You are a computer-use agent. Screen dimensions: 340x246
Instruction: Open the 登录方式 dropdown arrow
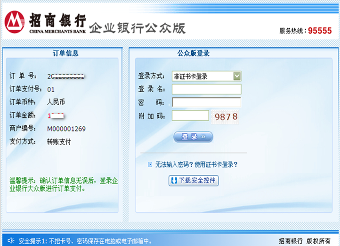click(x=237, y=76)
